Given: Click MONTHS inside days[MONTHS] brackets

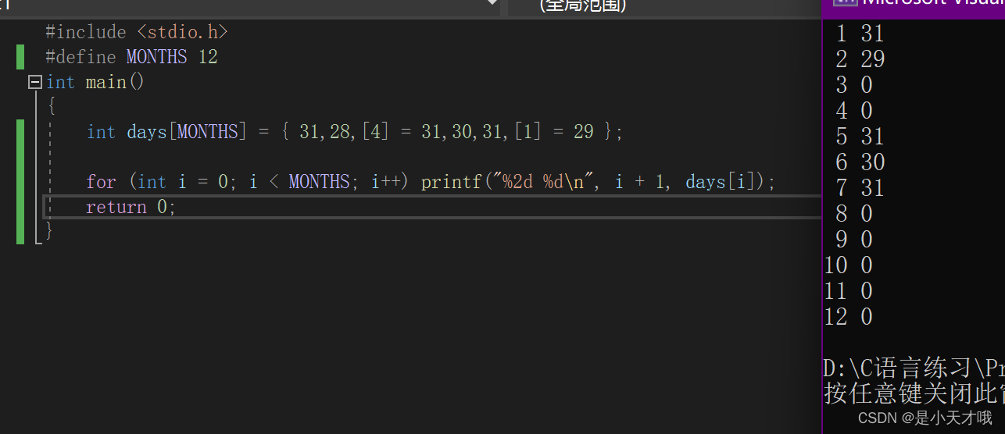Looking at the screenshot, I should pos(208,132).
